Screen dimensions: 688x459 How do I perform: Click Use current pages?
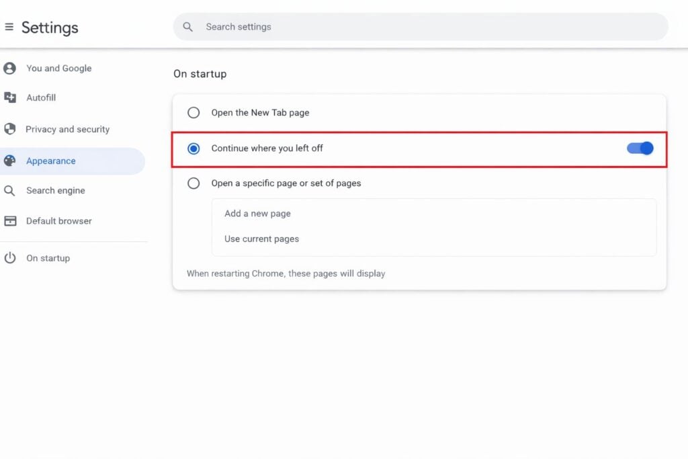coord(261,239)
